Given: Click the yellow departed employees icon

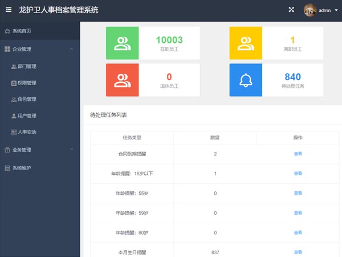Looking at the screenshot, I should click(246, 43).
